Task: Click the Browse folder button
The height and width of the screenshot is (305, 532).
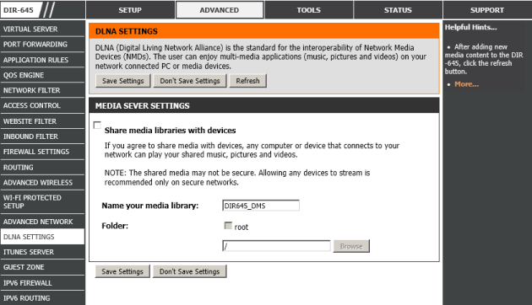Action: pyautogui.click(x=351, y=246)
